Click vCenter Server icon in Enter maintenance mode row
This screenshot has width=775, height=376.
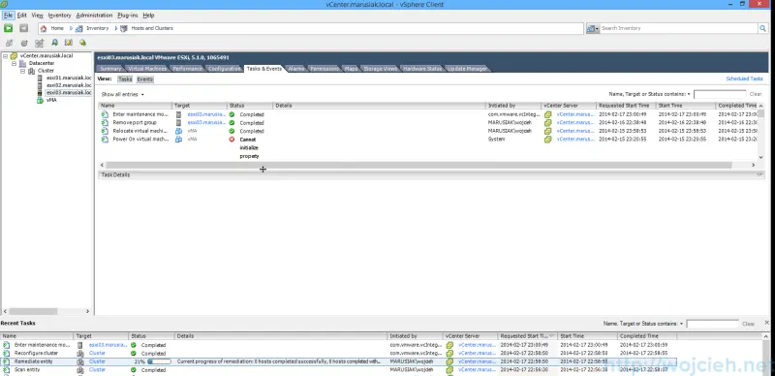point(547,114)
